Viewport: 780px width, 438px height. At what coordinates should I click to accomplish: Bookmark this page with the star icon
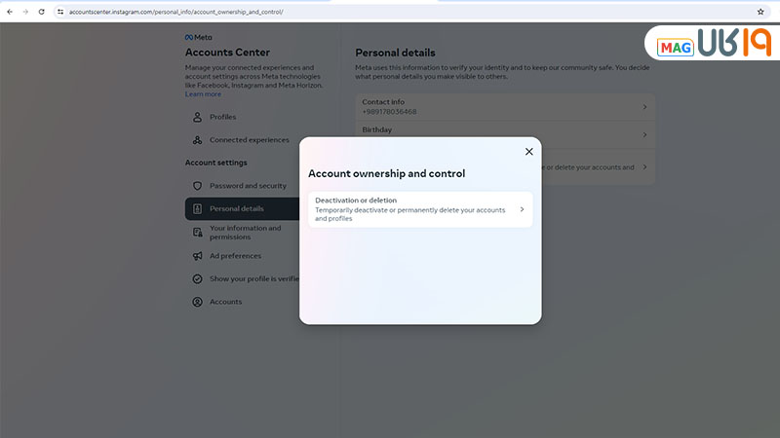[760, 12]
